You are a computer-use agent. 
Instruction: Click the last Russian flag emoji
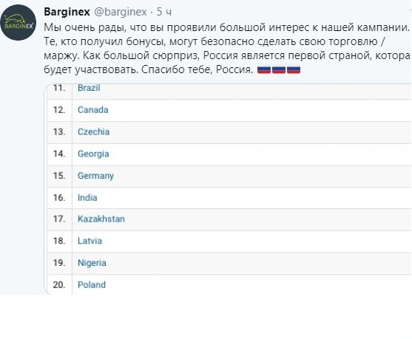coord(294,69)
